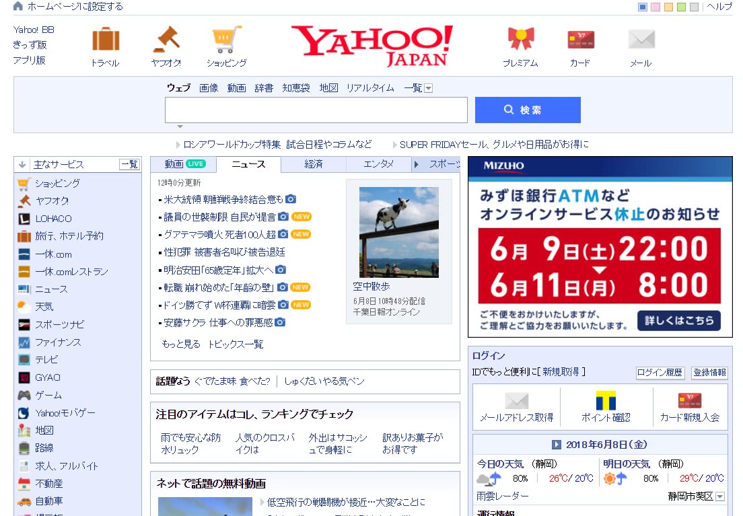Screen dimensions: 743x516
Task: Expand the スポーツ tab arrow
Action: [415, 163]
